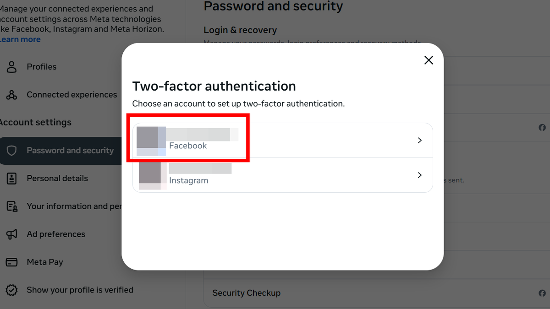Open the Learn more link
The image size is (550, 309).
tap(20, 39)
